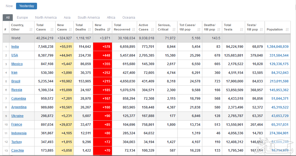This screenshot has width=296, height=156.
Task: Sort by Total Cases column arrow icon
Action: tap(52, 30)
